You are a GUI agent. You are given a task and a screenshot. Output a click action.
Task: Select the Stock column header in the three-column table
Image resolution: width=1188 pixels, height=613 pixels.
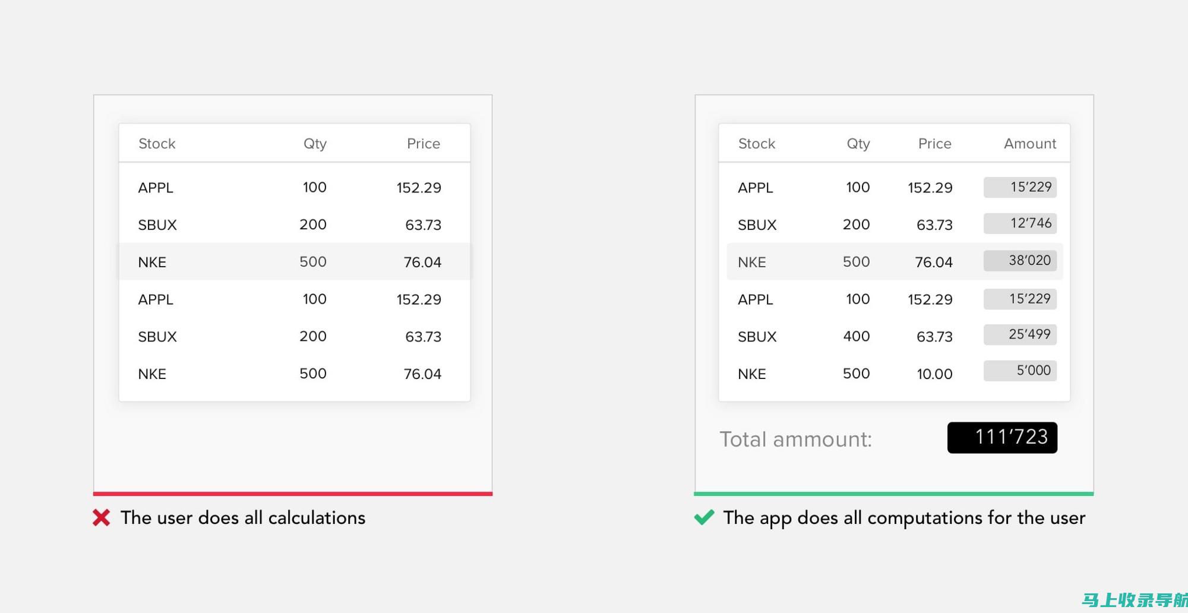pos(157,144)
